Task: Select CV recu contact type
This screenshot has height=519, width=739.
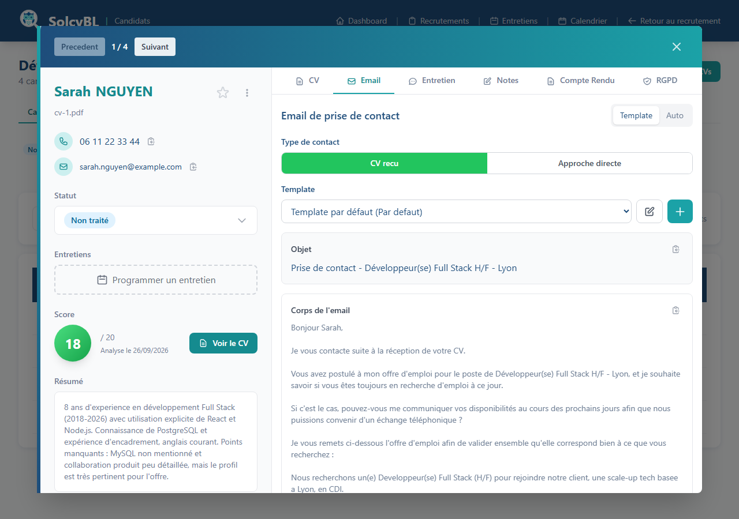Action: click(x=385, y=163)
